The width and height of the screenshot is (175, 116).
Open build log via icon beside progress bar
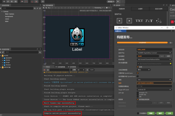point(170,43)
